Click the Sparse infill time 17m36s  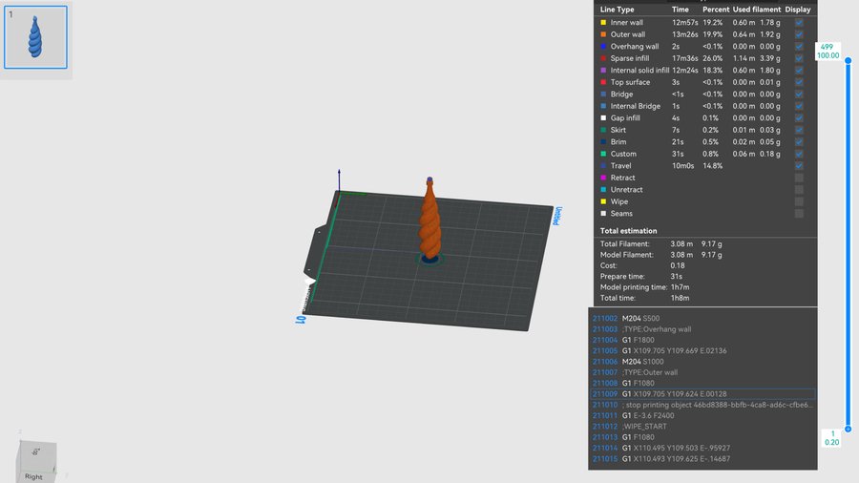click(x=683, y=58)
